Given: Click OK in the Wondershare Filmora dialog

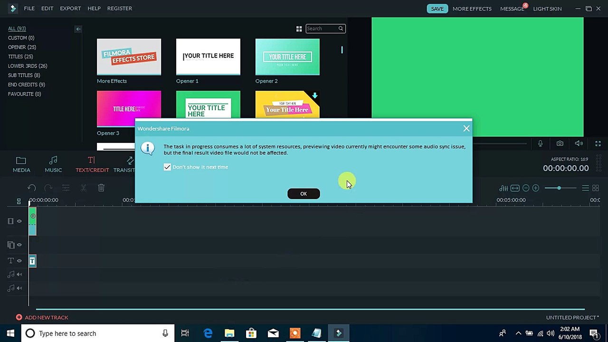Looking at the screenshot, I should tap(304, 193).
